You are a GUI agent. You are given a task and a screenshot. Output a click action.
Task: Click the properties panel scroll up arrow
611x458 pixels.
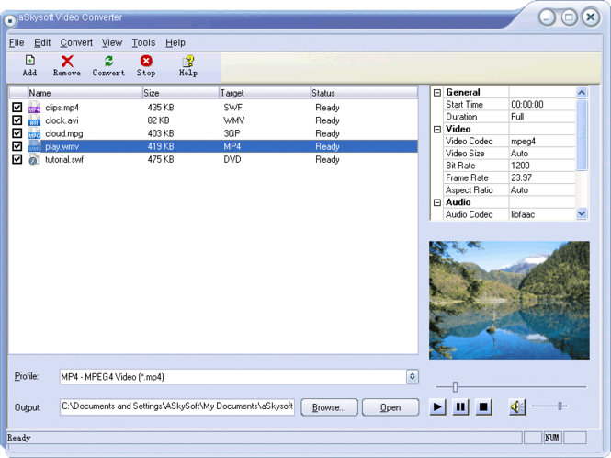(582, 93)
